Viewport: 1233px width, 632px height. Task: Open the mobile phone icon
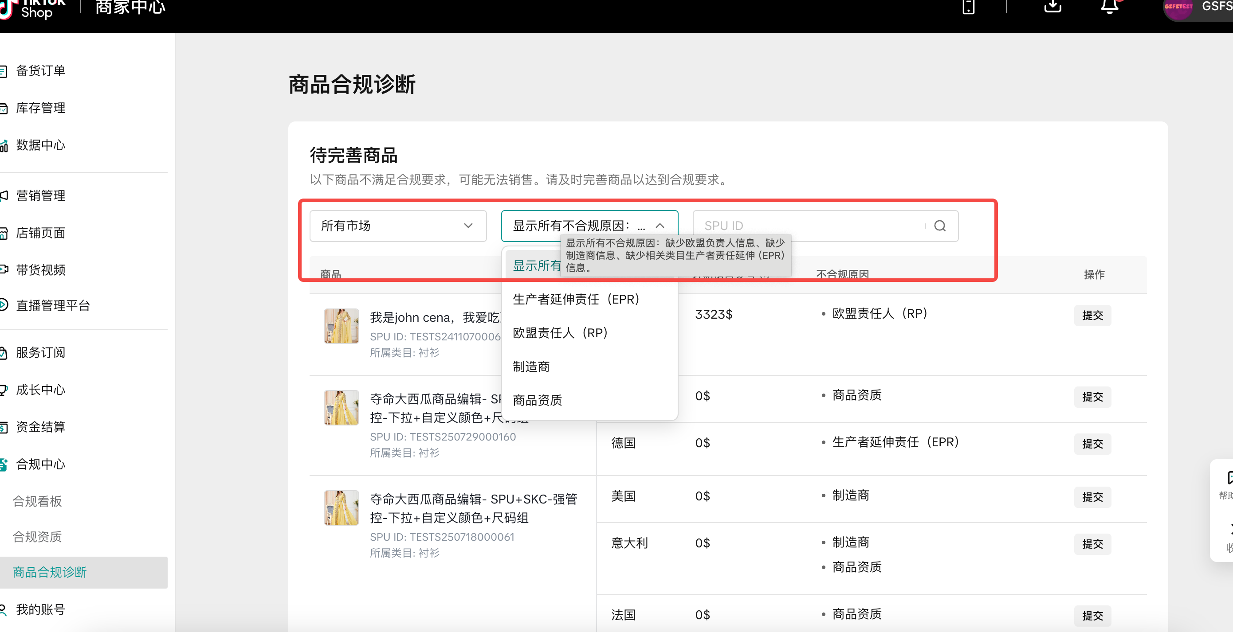coord(968,7)
